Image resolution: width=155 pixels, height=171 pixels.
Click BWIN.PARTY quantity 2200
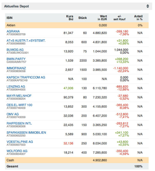83,61
